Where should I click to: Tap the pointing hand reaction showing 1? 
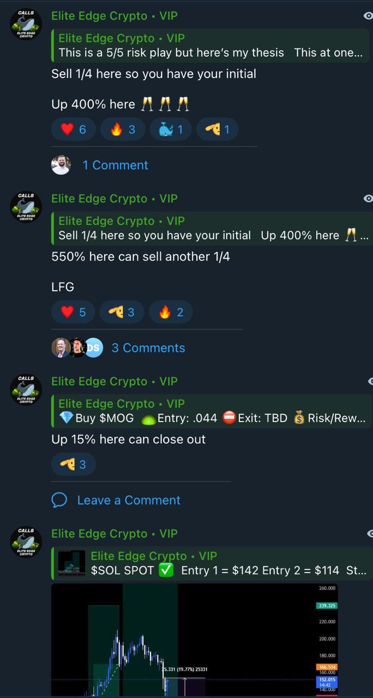(x=218, y=129)
